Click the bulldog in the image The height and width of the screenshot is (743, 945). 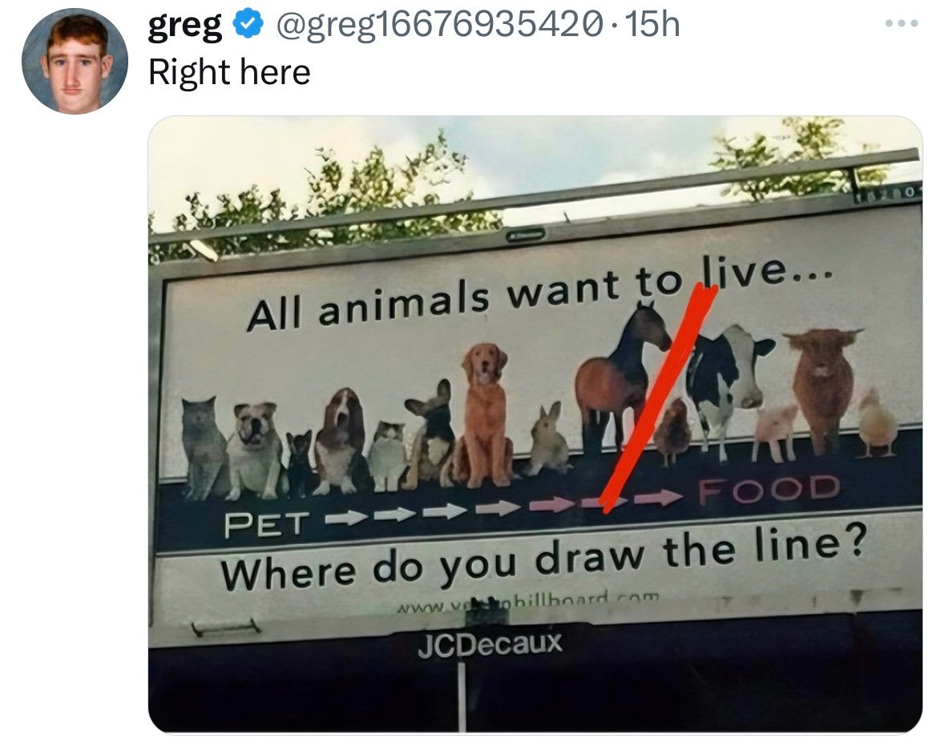click(x=254, y=449)
